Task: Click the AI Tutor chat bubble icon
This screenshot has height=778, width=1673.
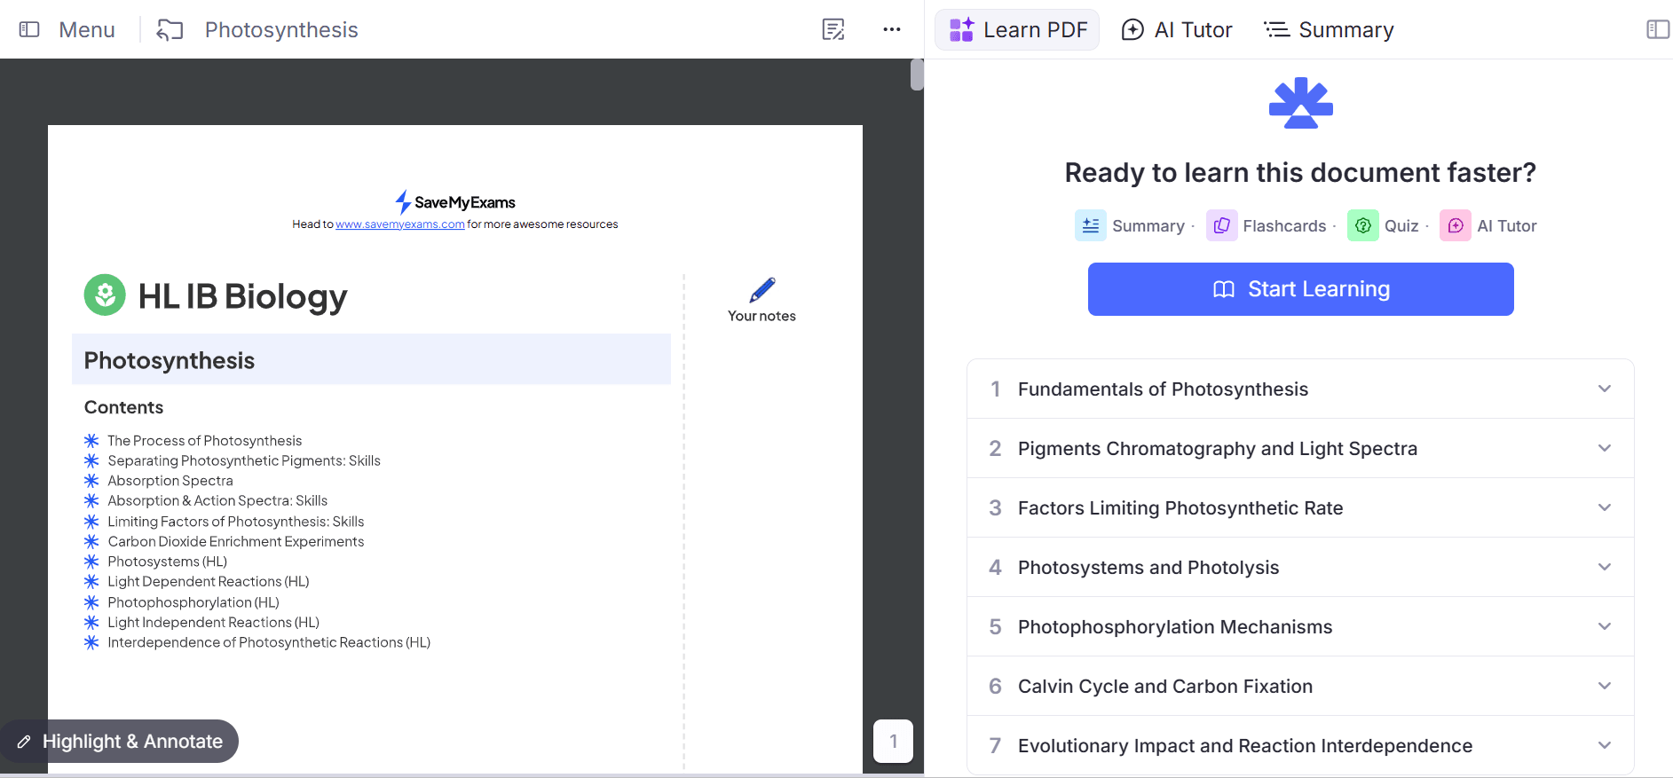Action: [1132, 29]
